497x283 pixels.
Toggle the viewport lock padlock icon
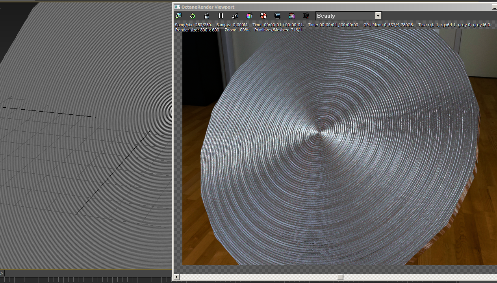(x=207, y=16)
